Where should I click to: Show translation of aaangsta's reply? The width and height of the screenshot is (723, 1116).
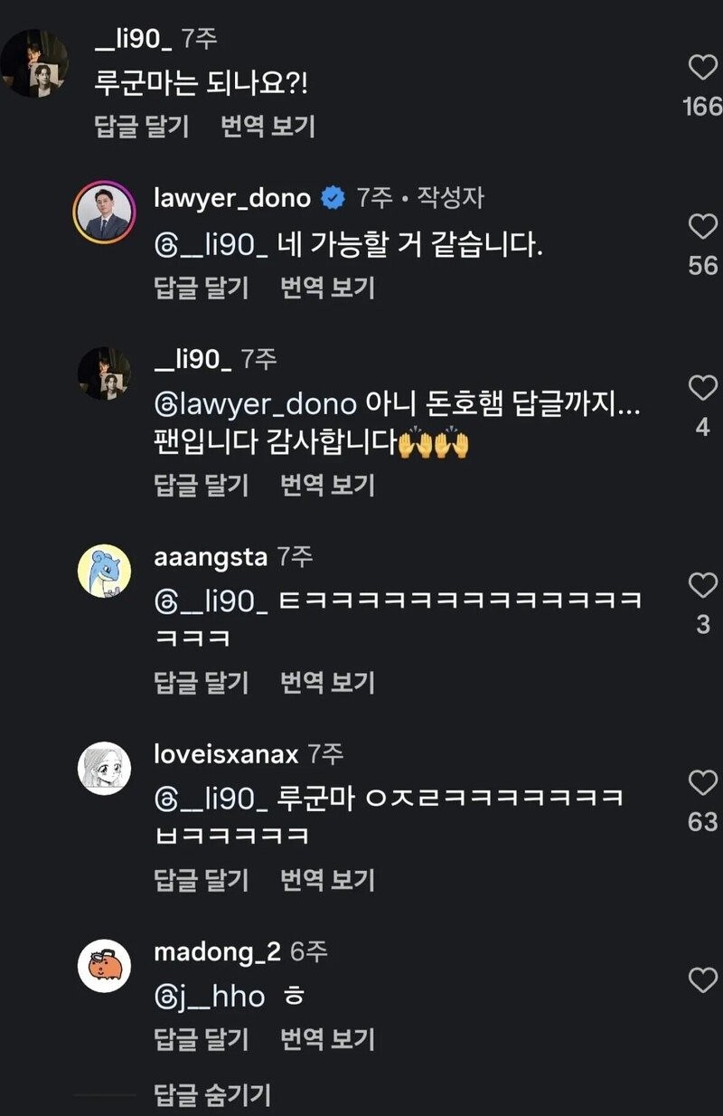pyautogui.click(x=327, y=682)
